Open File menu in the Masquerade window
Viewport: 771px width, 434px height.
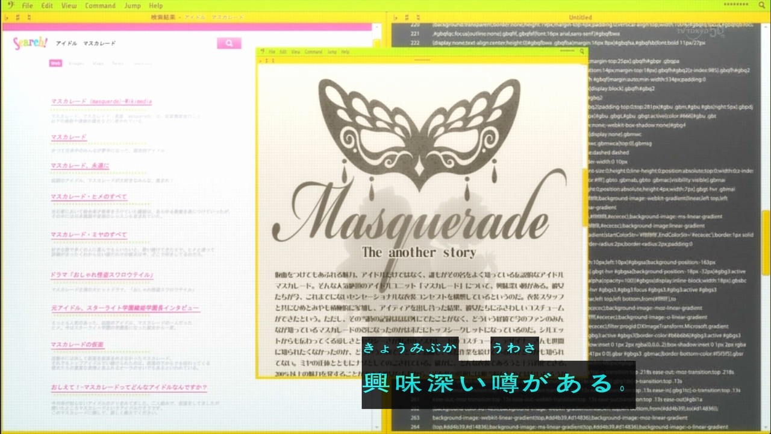[x=272, y=52]
